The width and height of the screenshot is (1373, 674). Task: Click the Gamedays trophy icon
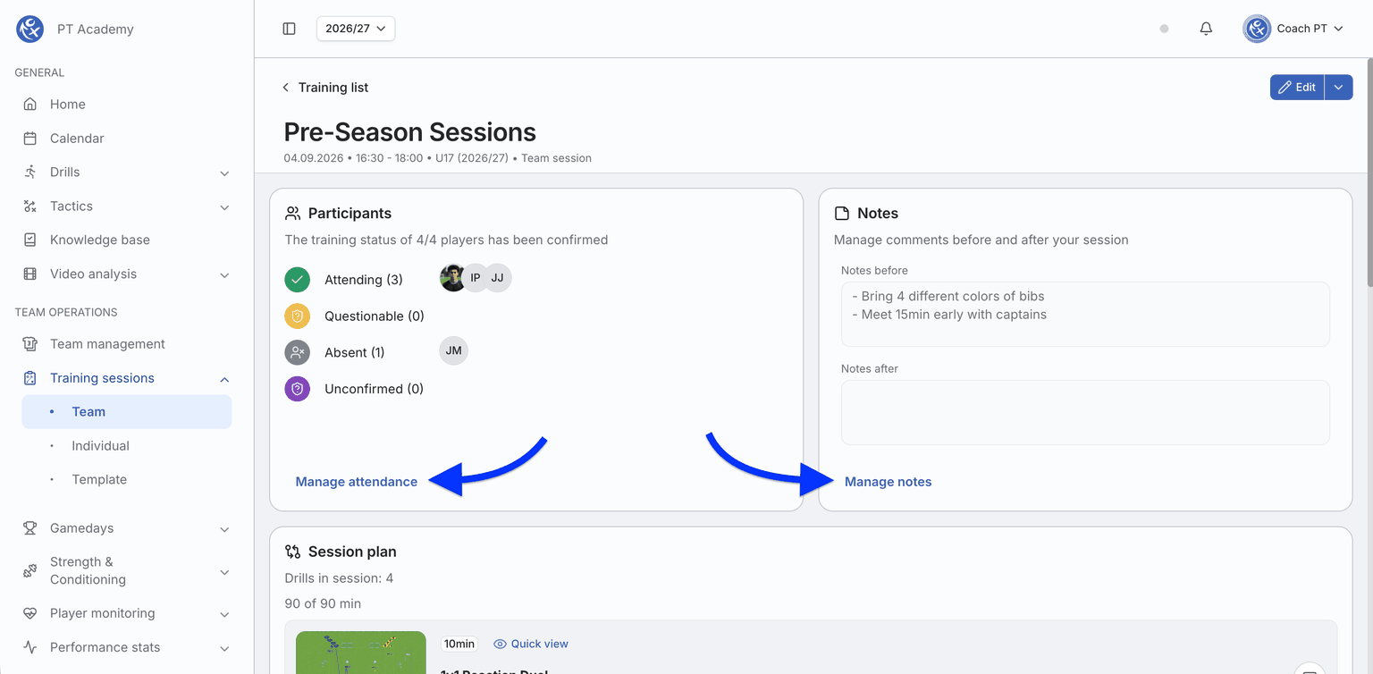click(30, 528)
